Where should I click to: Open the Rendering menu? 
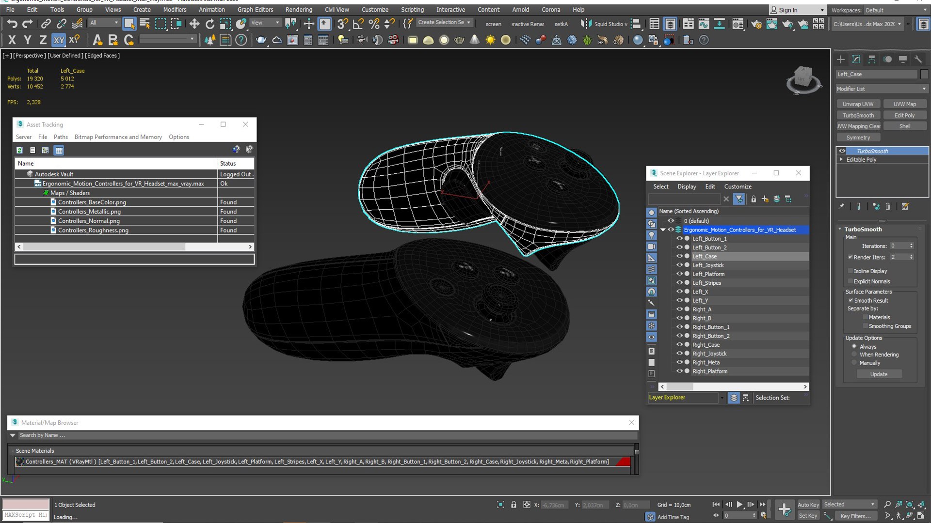click(299, 10)
